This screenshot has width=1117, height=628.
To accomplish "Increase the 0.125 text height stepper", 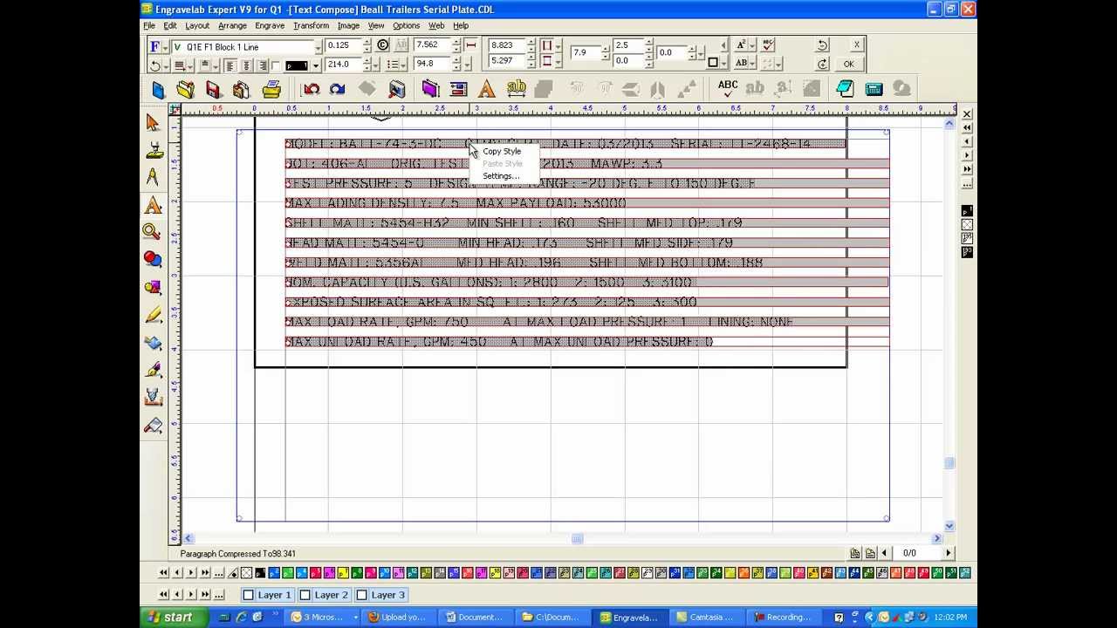I will (367, 43).
